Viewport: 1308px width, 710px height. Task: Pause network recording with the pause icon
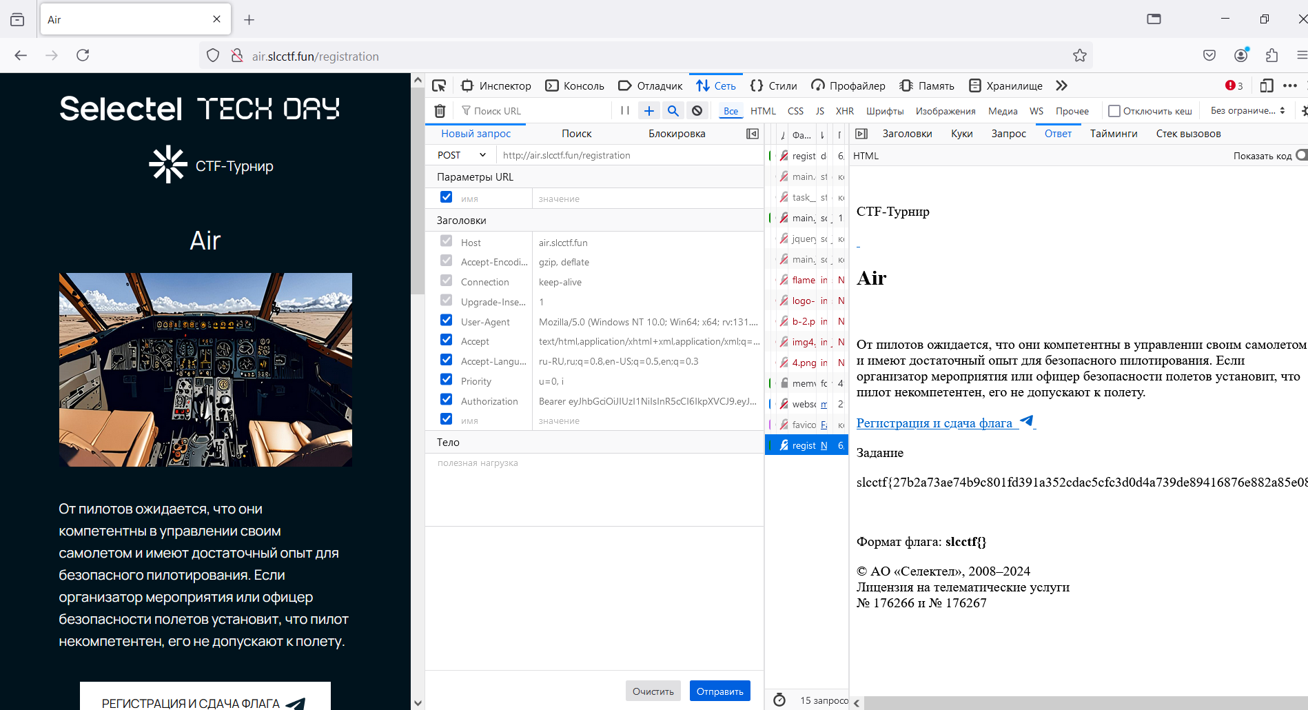pyautogui.click(x=625, y=110)
